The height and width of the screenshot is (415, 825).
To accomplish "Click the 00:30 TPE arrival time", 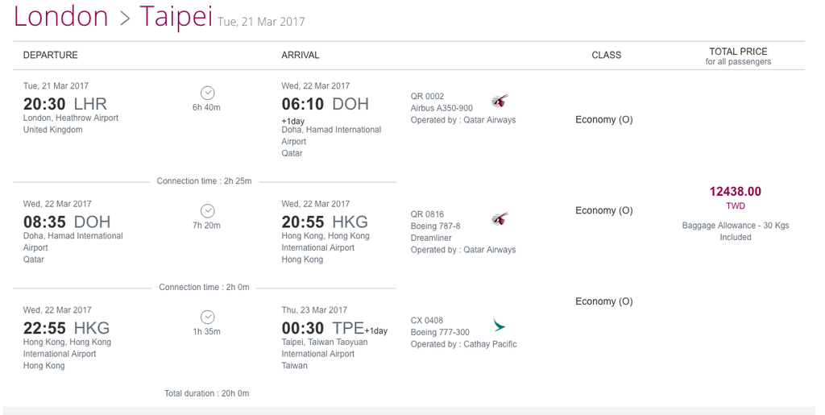I will [323, 328].
